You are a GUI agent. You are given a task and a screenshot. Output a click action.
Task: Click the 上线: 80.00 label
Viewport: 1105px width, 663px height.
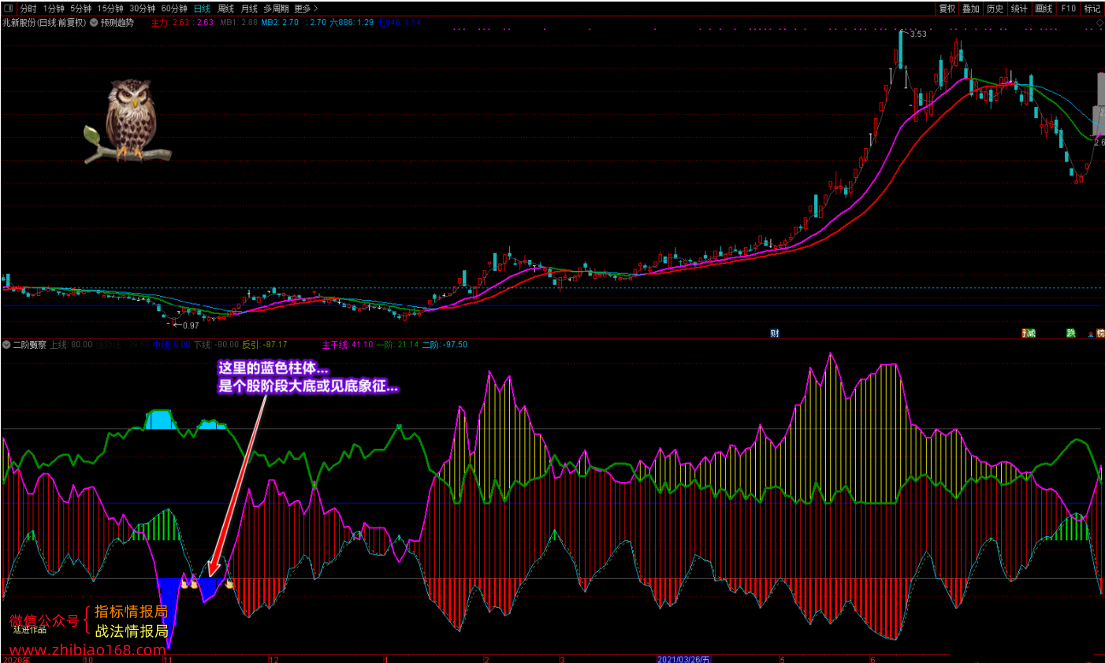pyautogui.click(x=71, y=345)
